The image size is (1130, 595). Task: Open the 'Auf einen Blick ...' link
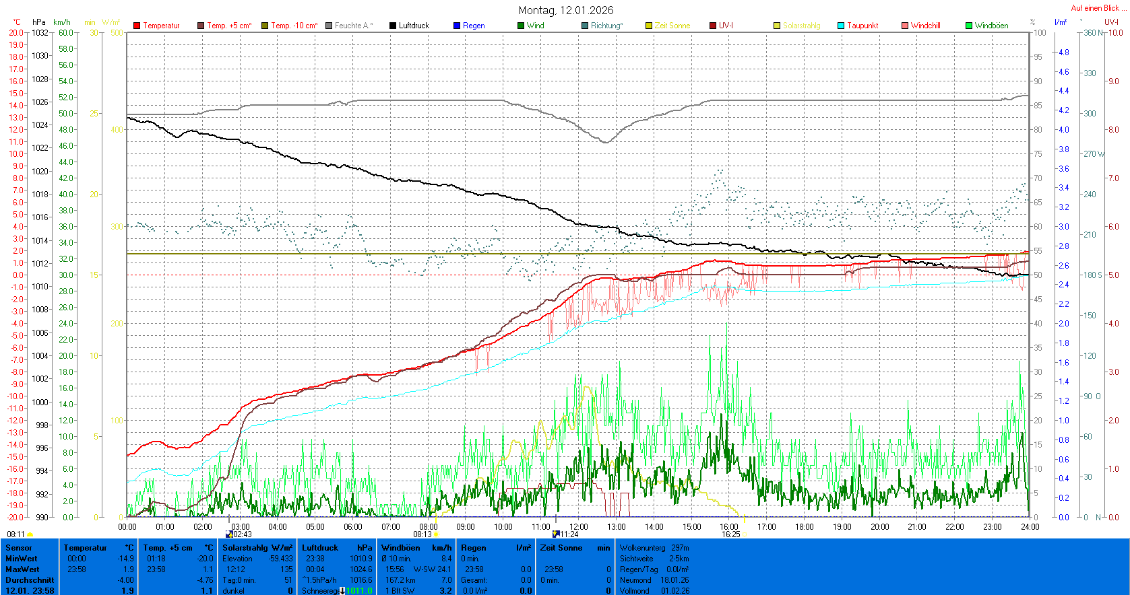1098,8
